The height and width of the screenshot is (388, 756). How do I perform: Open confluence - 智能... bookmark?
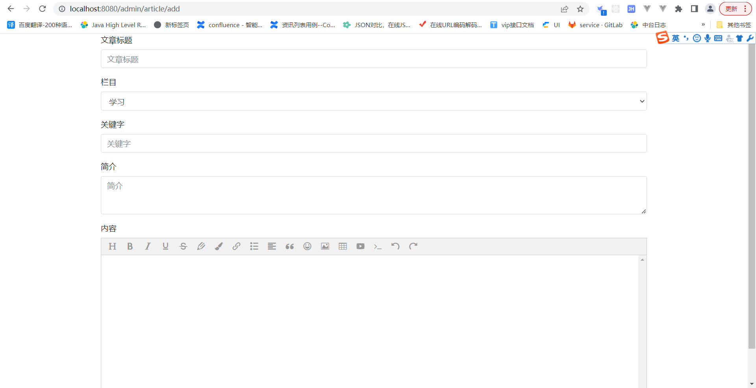[230, 25]
